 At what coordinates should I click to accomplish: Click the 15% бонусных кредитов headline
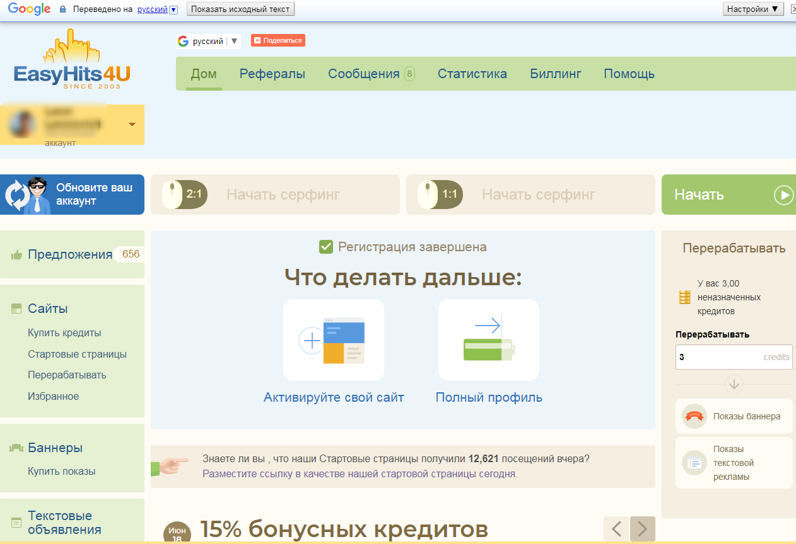point(344,530)
